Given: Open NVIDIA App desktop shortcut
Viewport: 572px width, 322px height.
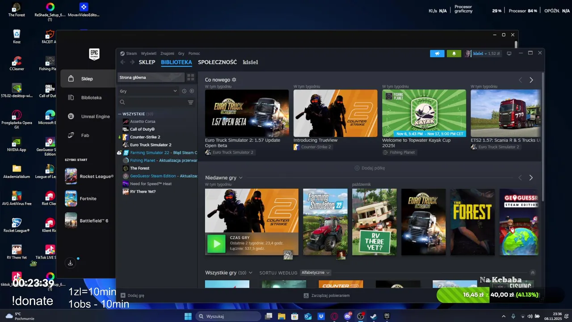Looking at the screenshot, I should [x=17, y=144].
